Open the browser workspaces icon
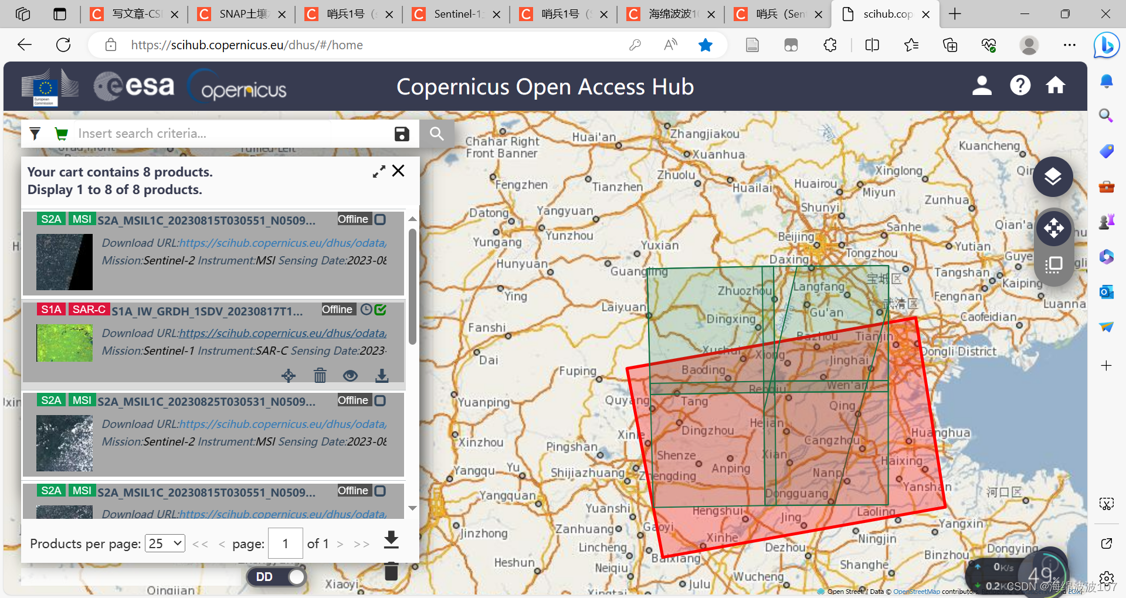This screenshot has width=1126, height=598. 23,14
